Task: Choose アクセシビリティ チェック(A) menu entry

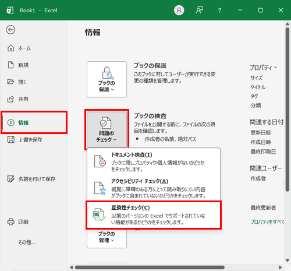Action: point(154,188)
